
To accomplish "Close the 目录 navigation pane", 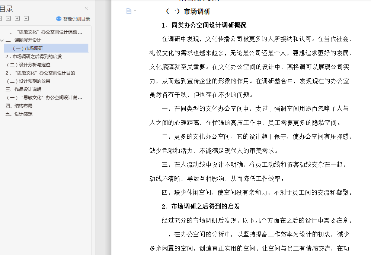I will coord(86,9).
